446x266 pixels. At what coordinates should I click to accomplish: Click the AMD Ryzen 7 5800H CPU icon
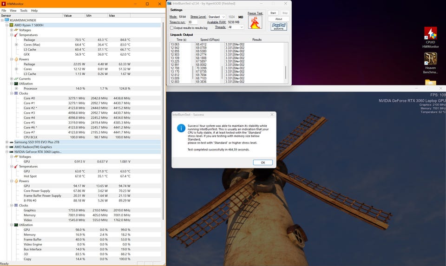pos(11,25)
